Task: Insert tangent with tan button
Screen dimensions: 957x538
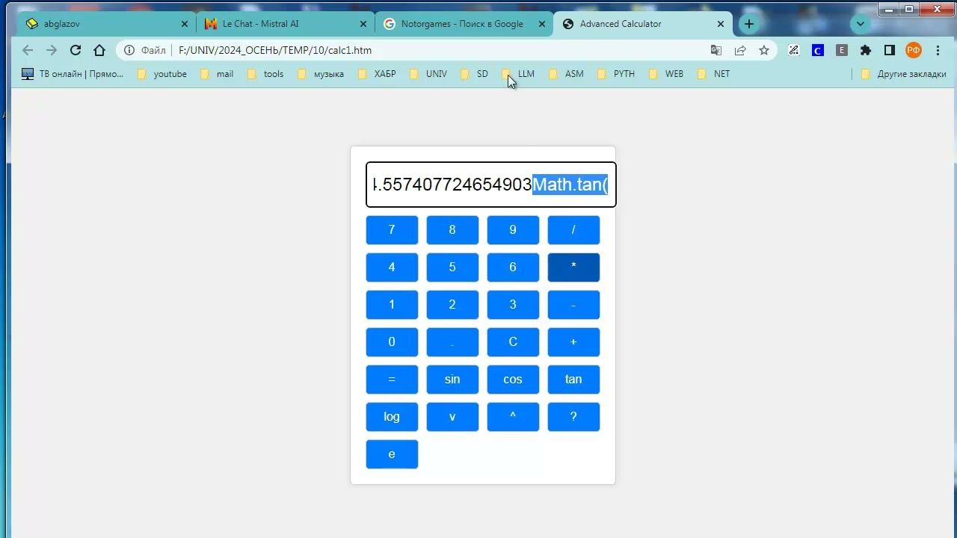Action: [x=573, y=380]
